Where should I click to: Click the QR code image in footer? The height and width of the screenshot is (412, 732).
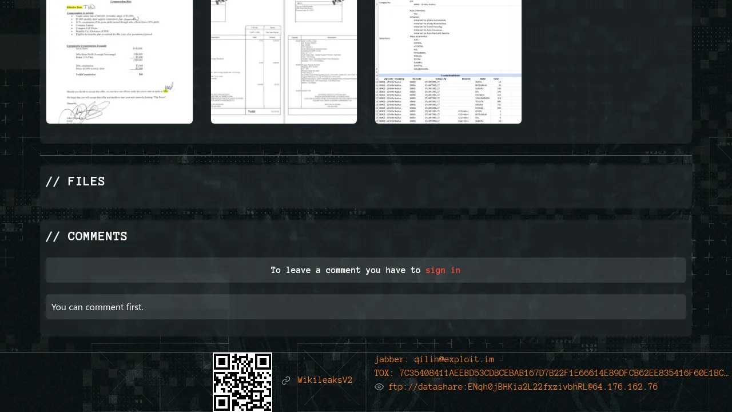click(x=242, y=382)
